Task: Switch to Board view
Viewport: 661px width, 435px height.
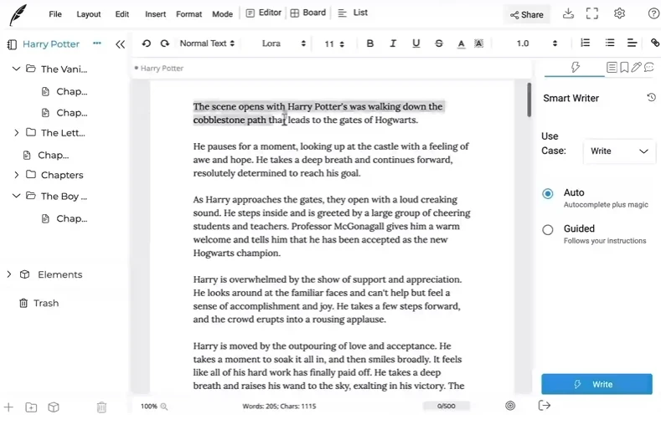Action: tap(308, 13)
